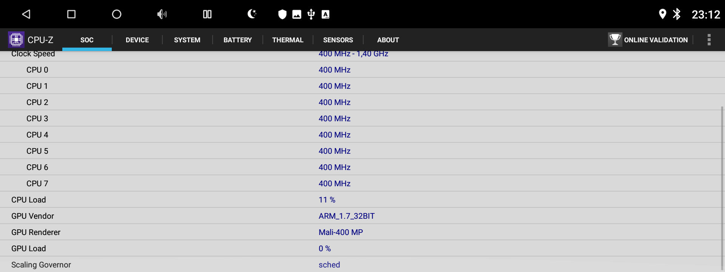This screenshot has width=725, height=272.
Task: Click the CPU-Z title text
Action: pyautogui.click(x=40, y=40)
